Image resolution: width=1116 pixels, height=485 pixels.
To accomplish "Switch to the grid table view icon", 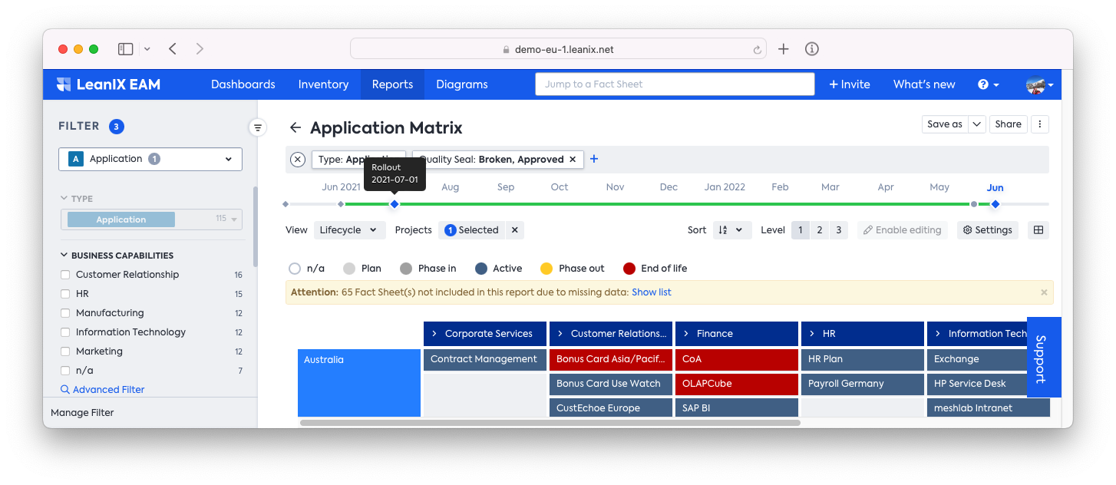I will (x=1038, y=230).
